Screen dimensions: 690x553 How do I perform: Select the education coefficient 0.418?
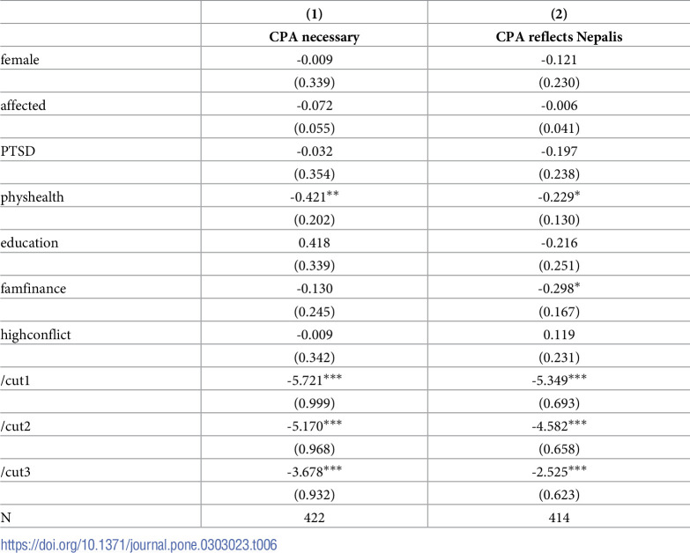click(315, 243)
